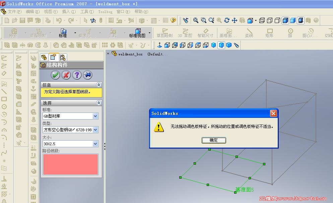Select the Trimetric view icon
Image resolution: width=333 pixels, height=203 pixels.
point(221,45)
